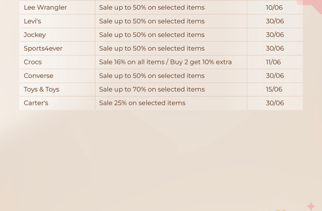Click the pink corner ribbon graphic

click(x=310, y=6)
